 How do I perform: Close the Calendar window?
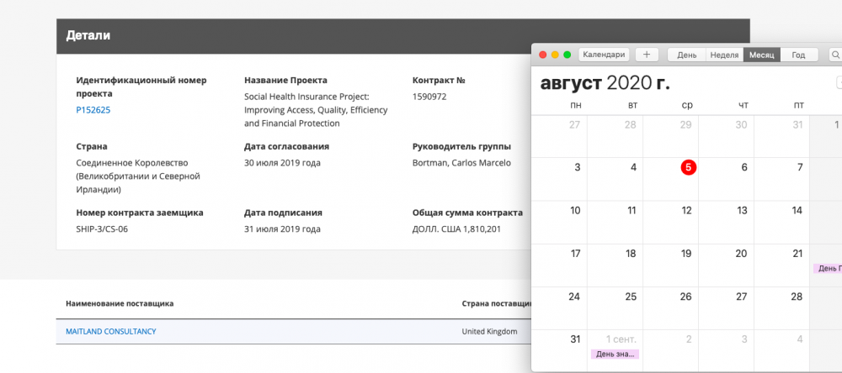point(543,55)
